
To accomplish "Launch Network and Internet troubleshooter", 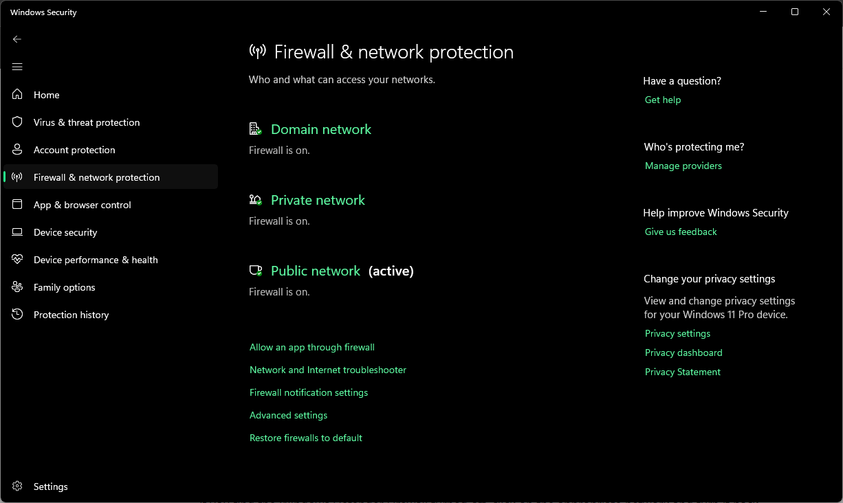I will 327,370.
